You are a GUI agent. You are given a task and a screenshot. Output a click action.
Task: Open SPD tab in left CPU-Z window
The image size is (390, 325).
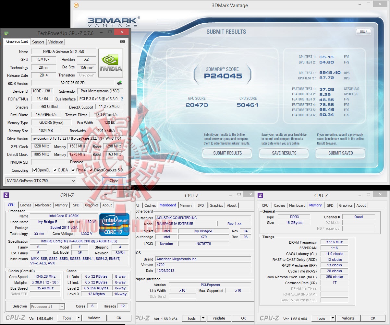click(x=76, y=205)
